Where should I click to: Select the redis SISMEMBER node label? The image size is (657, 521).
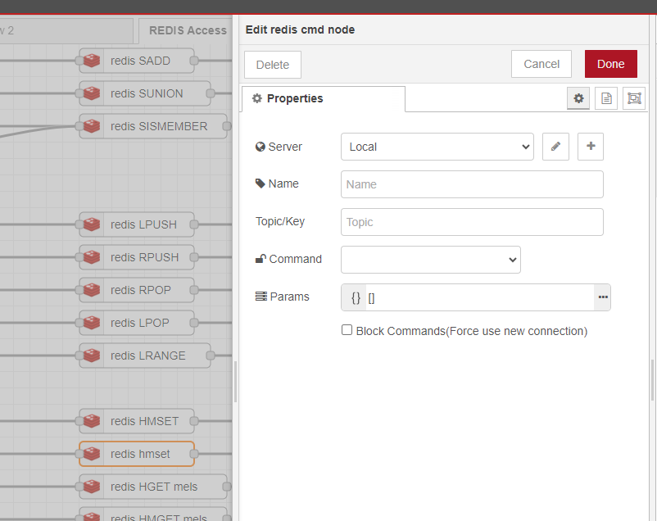(159, 126)
